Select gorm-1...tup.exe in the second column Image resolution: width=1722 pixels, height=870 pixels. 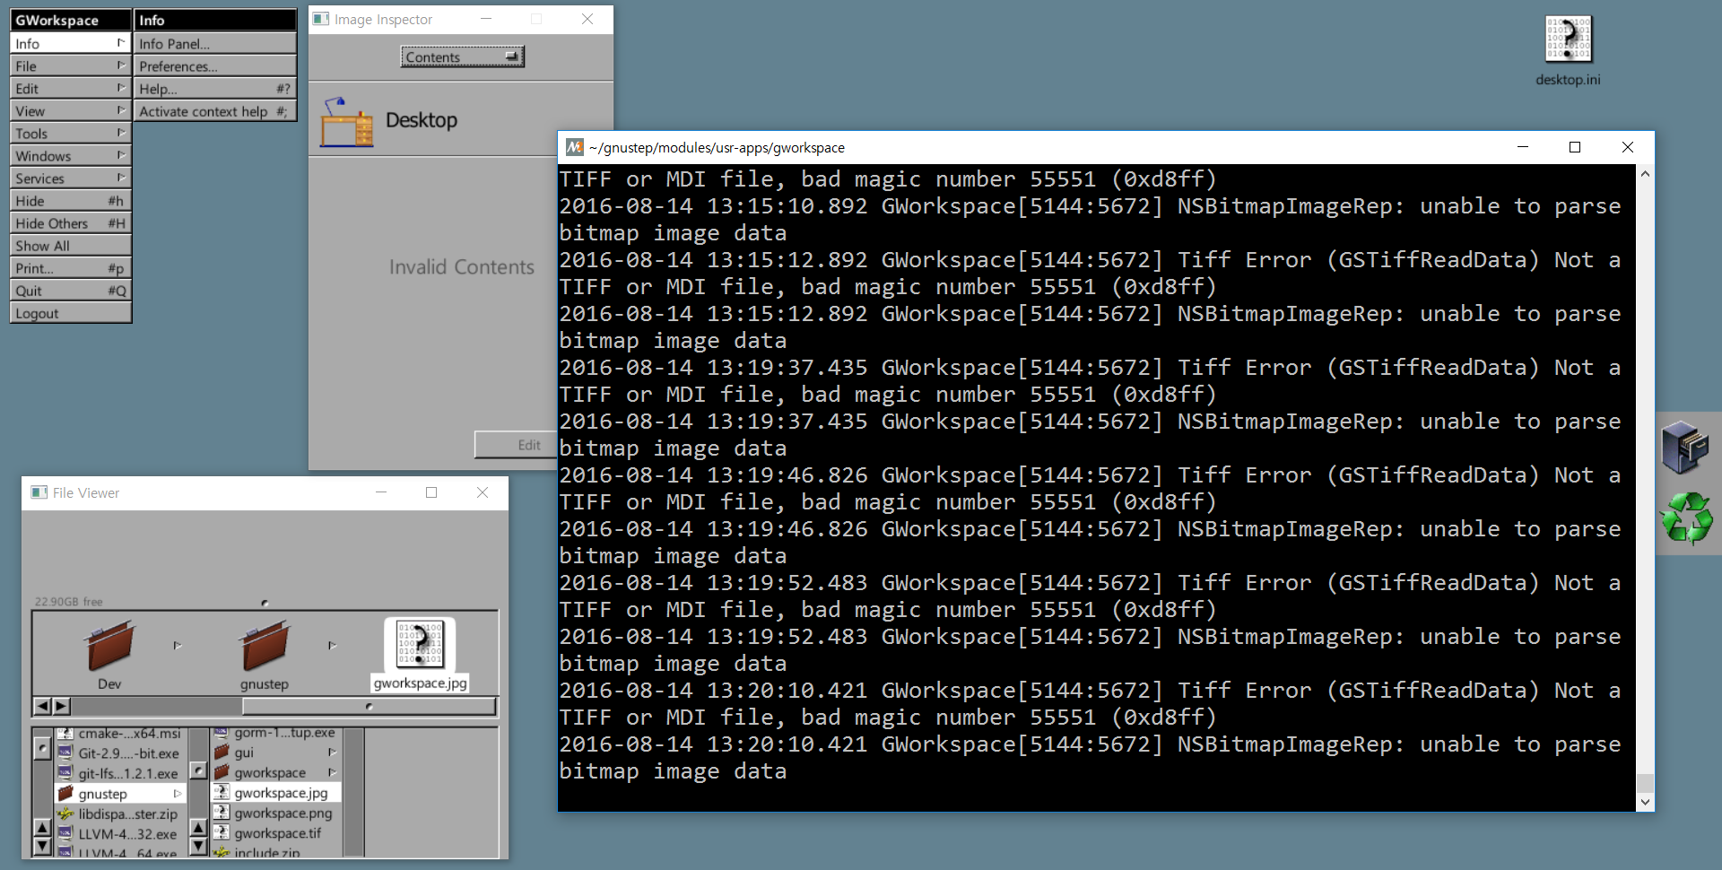(x=276, y=733)
